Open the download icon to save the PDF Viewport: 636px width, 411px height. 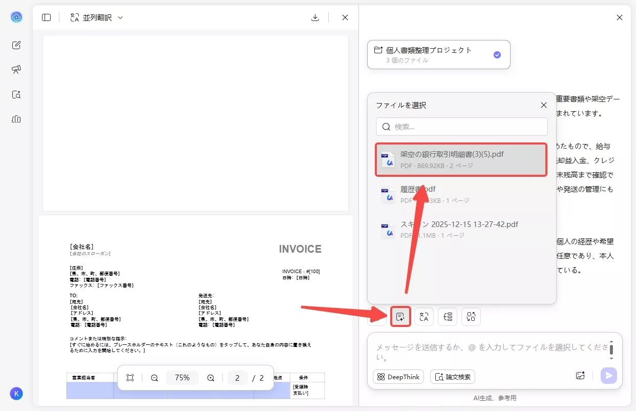click(315, 17)
